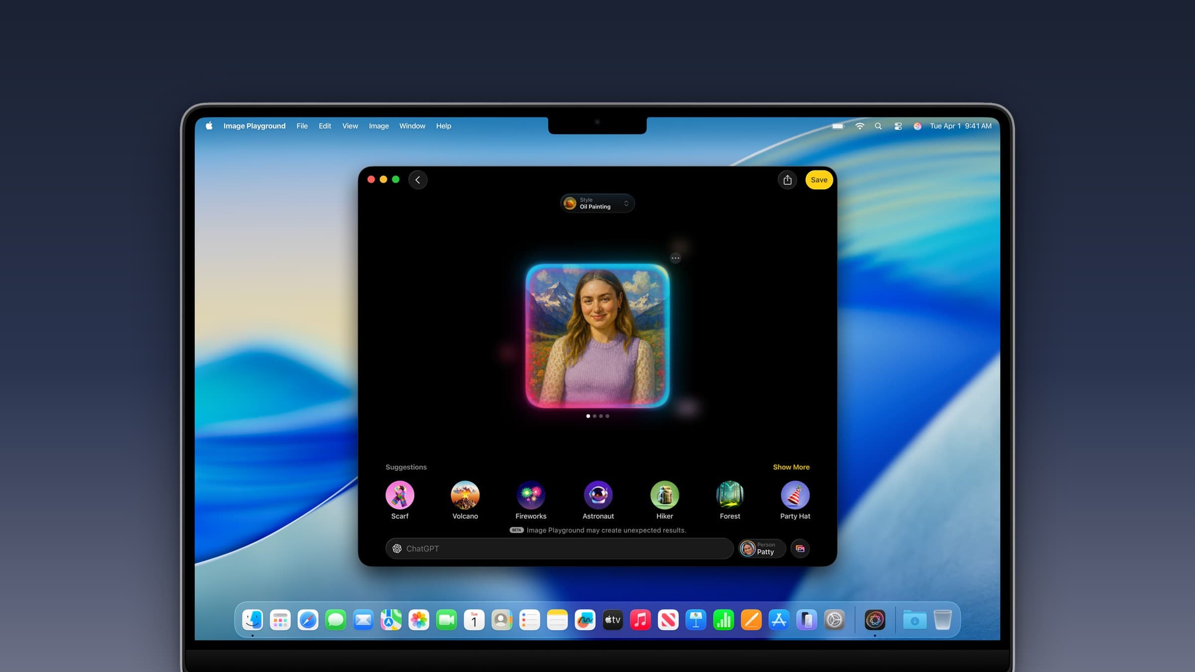The height and width of the screenshot is (672, 1195).
Task: Open Wi-Fi status in menu bar
Action: pyautogui.click(x=859, y=126)
